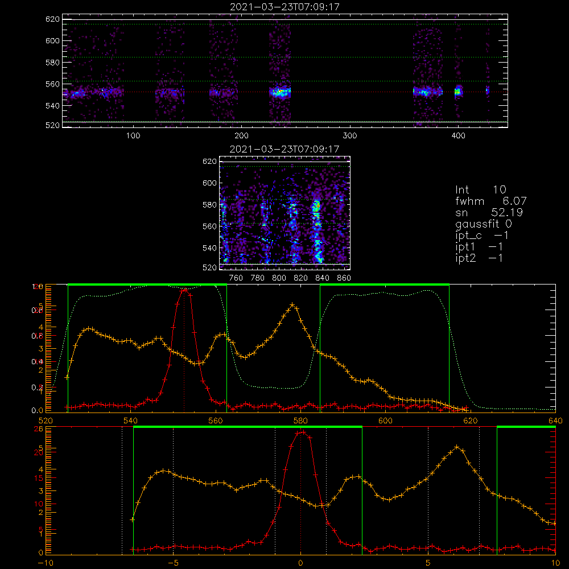Click the 'Int 10' readout

pyautogui.click(x=481, y=189)
